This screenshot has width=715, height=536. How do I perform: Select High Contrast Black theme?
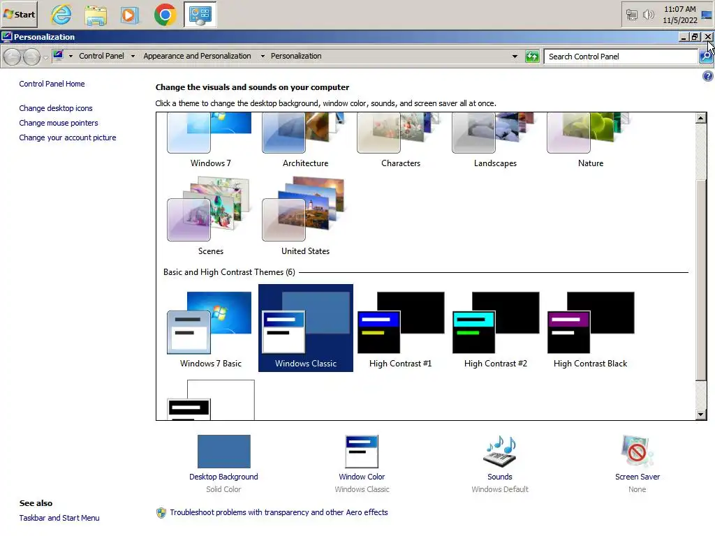(x=591, y=328)
